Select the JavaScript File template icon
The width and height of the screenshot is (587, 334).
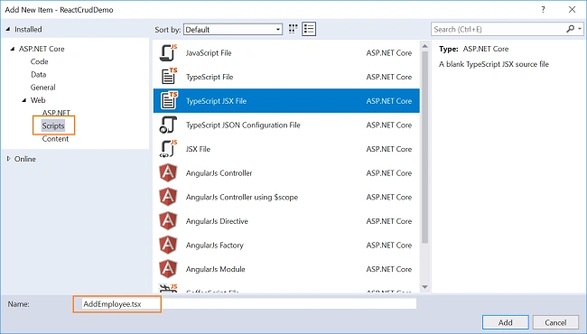[x=168, y=52]
